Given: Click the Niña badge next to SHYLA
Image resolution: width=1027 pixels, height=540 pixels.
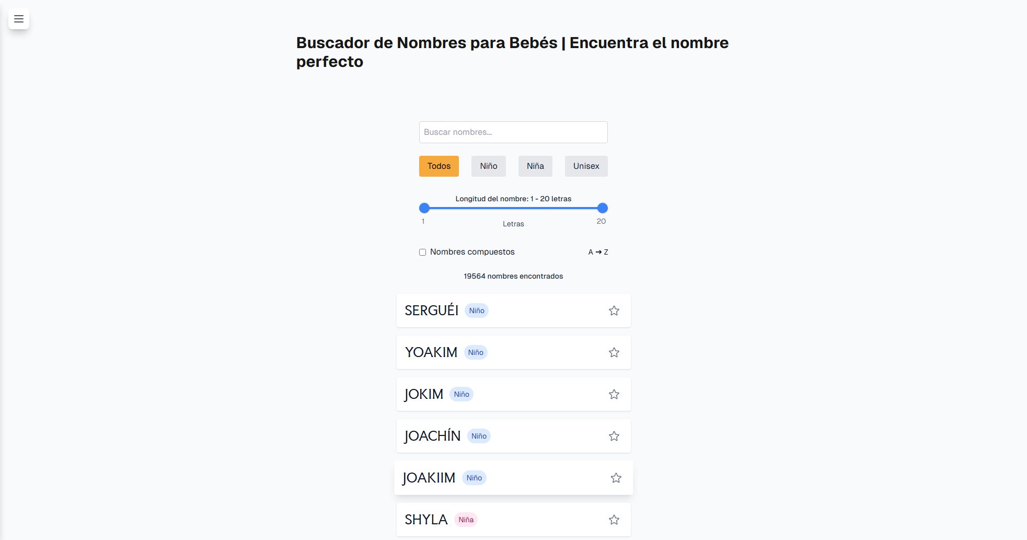Looking at the screenshot, I should click(x=466, y=519).
